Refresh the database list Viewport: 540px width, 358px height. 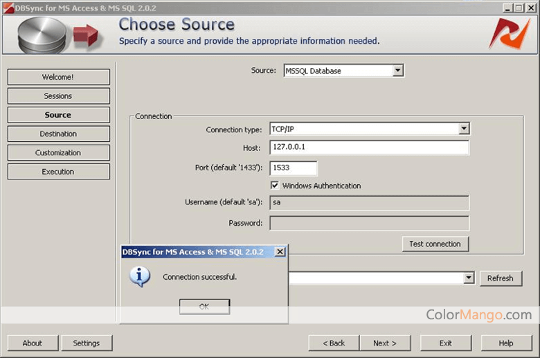pos(501,278)
